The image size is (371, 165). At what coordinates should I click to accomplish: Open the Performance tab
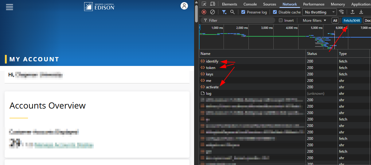pyautogui.click(x=314, y=4)
